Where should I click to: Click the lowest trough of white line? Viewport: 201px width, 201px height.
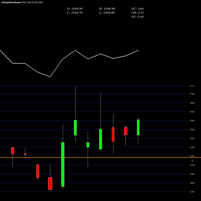click(50, 77)
